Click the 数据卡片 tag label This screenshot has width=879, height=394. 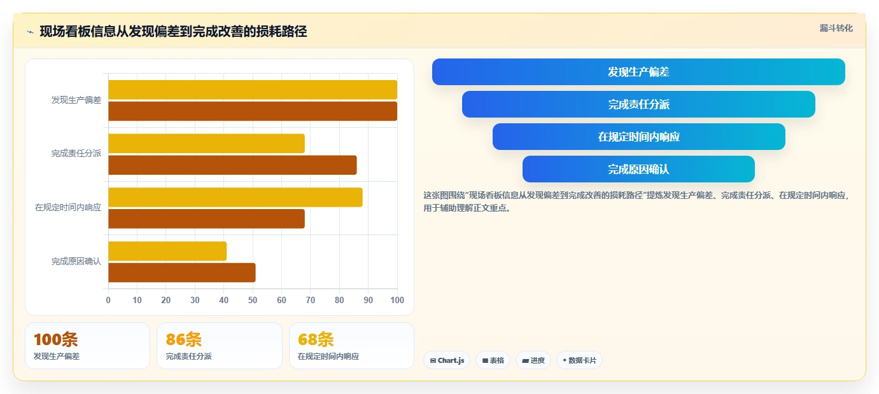[x=582, y=360]
